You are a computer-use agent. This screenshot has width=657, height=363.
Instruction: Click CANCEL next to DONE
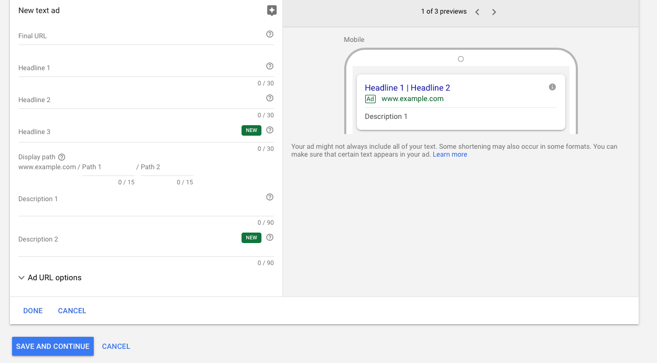72,311
